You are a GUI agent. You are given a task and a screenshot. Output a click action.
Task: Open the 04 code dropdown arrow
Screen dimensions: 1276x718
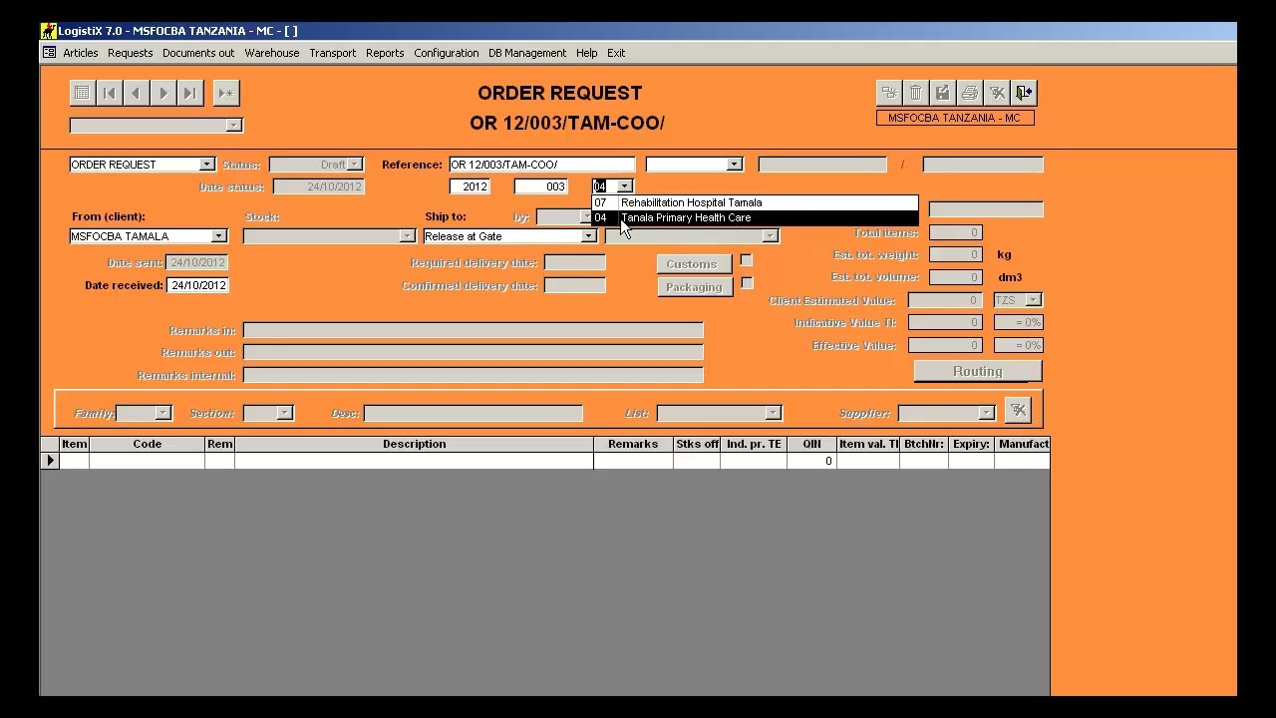[x=624, y=186]
